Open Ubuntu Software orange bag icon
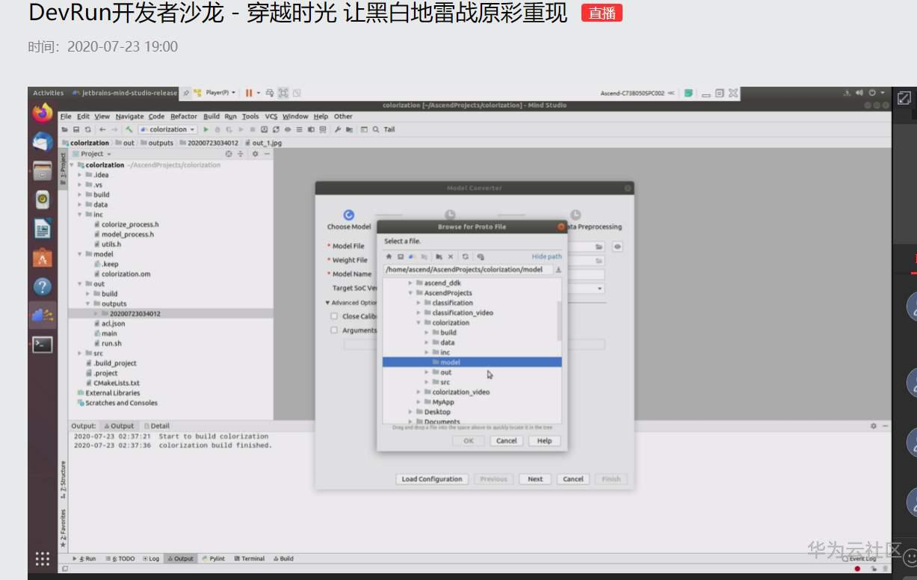The width and height of the screenshot is (917, 580). [x=43, y=258]
